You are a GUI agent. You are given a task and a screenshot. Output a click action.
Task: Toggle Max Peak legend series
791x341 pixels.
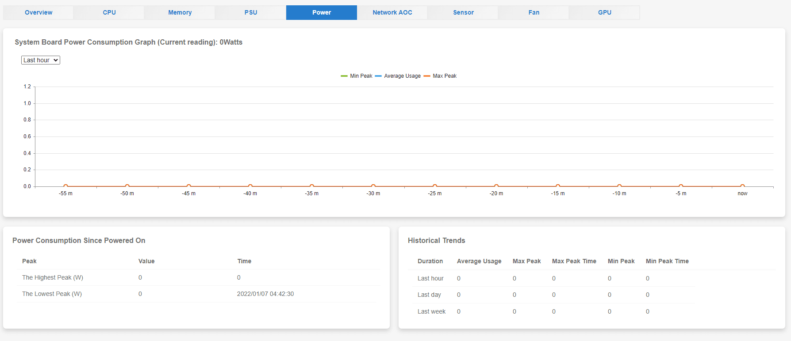[440, 76]
